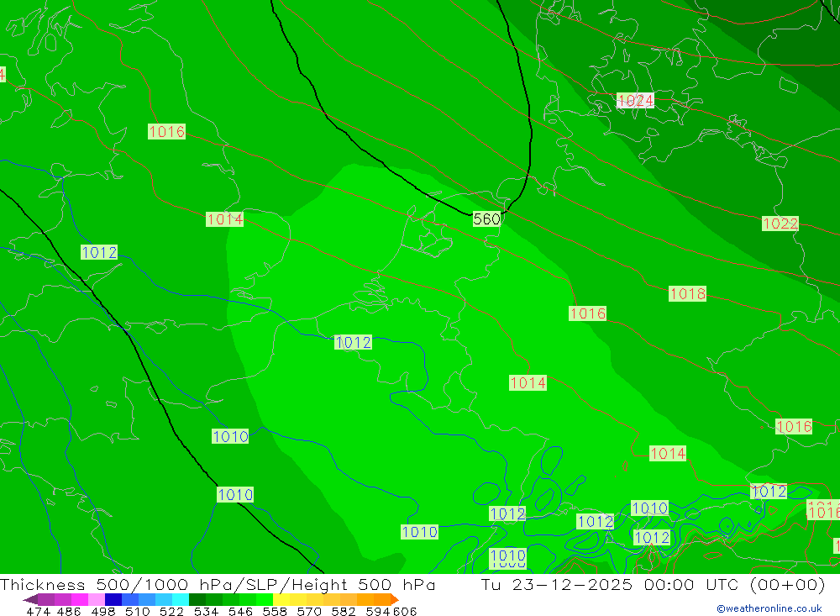
Task: Click the 1024 isobar pressure label
Action: (635, 100)
